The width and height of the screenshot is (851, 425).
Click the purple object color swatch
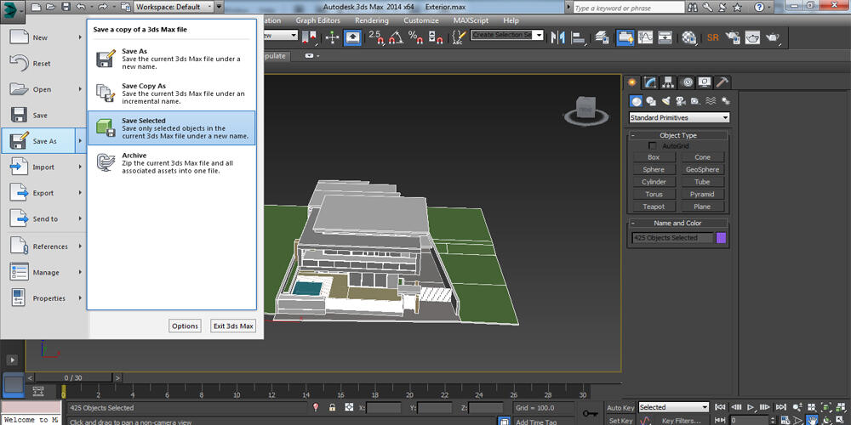[x=721, y=238]
